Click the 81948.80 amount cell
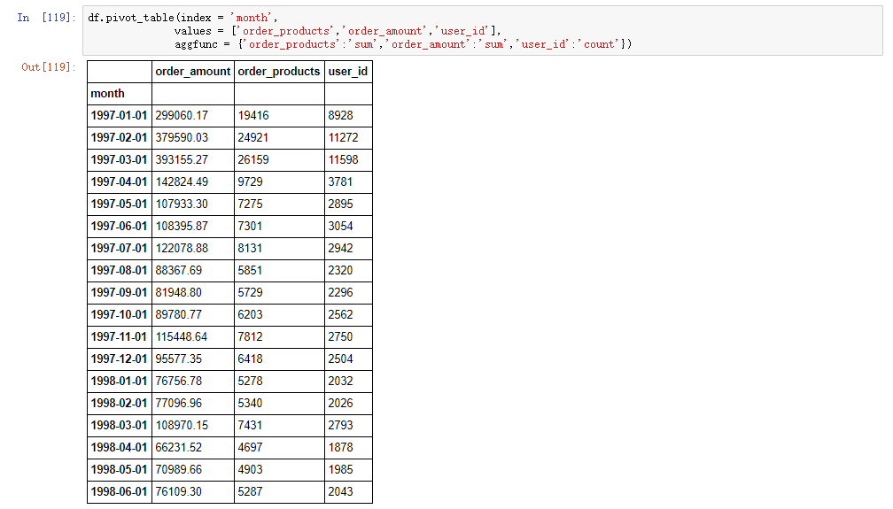The height and width of the screenshot is (509, 893). pos(193,293)
